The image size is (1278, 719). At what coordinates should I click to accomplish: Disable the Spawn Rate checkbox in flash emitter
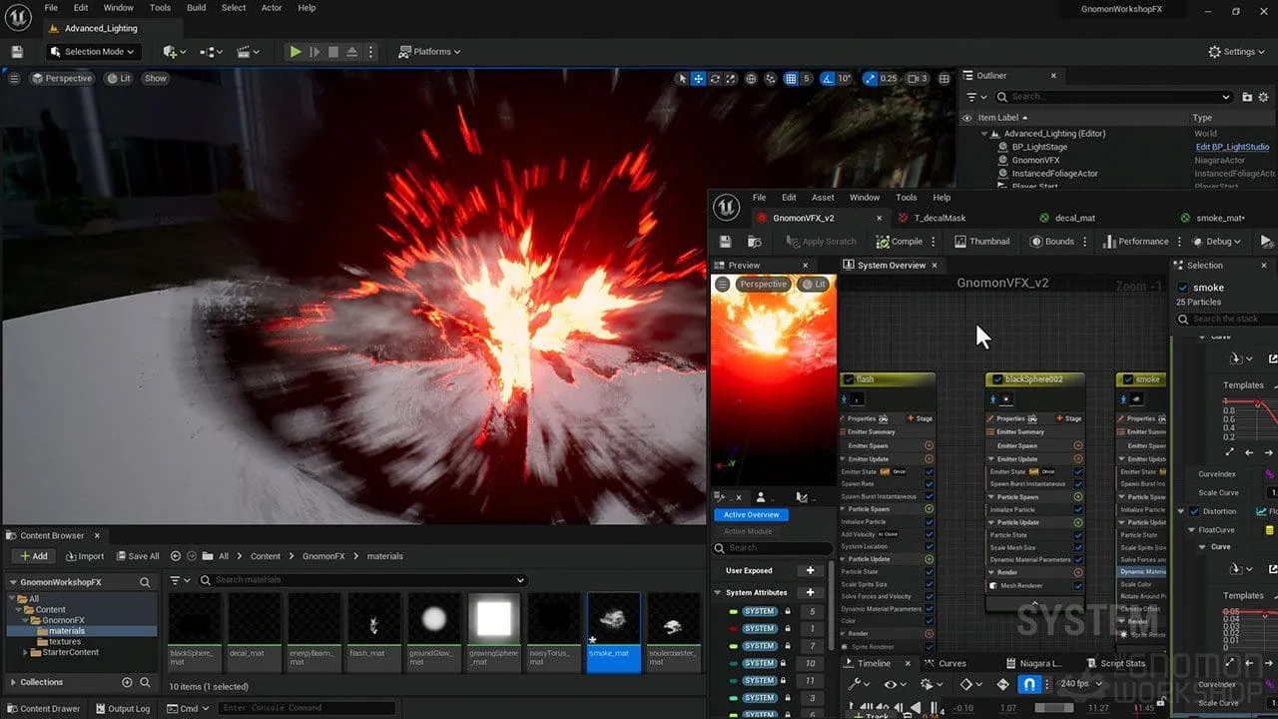coord(931,483)
